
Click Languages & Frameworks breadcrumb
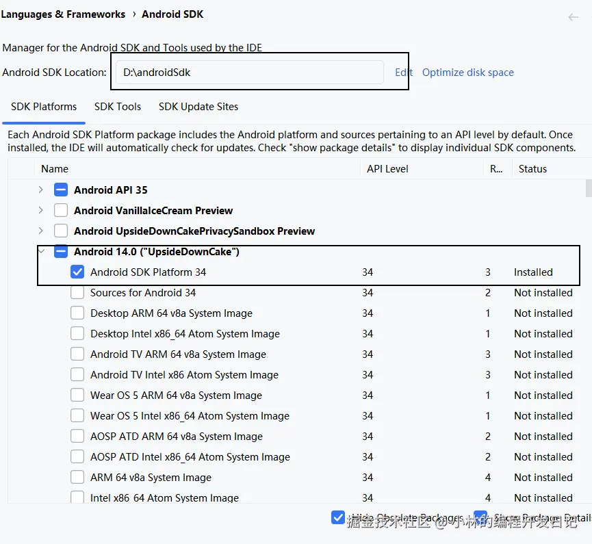coord(63,14)
